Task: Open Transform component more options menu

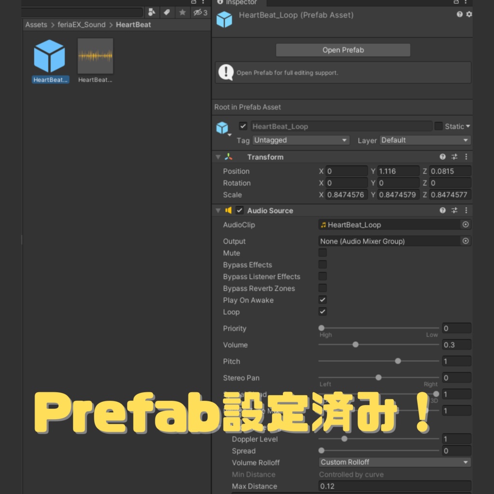Action: coord(467,157)
